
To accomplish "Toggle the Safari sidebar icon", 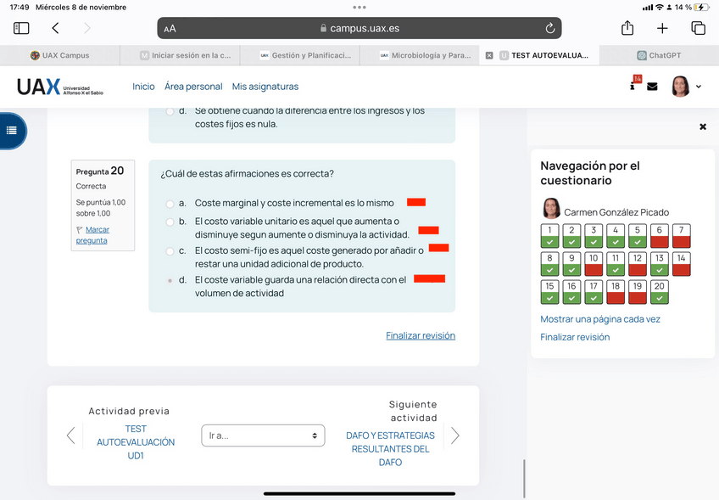I will click(x=21, y=28).
